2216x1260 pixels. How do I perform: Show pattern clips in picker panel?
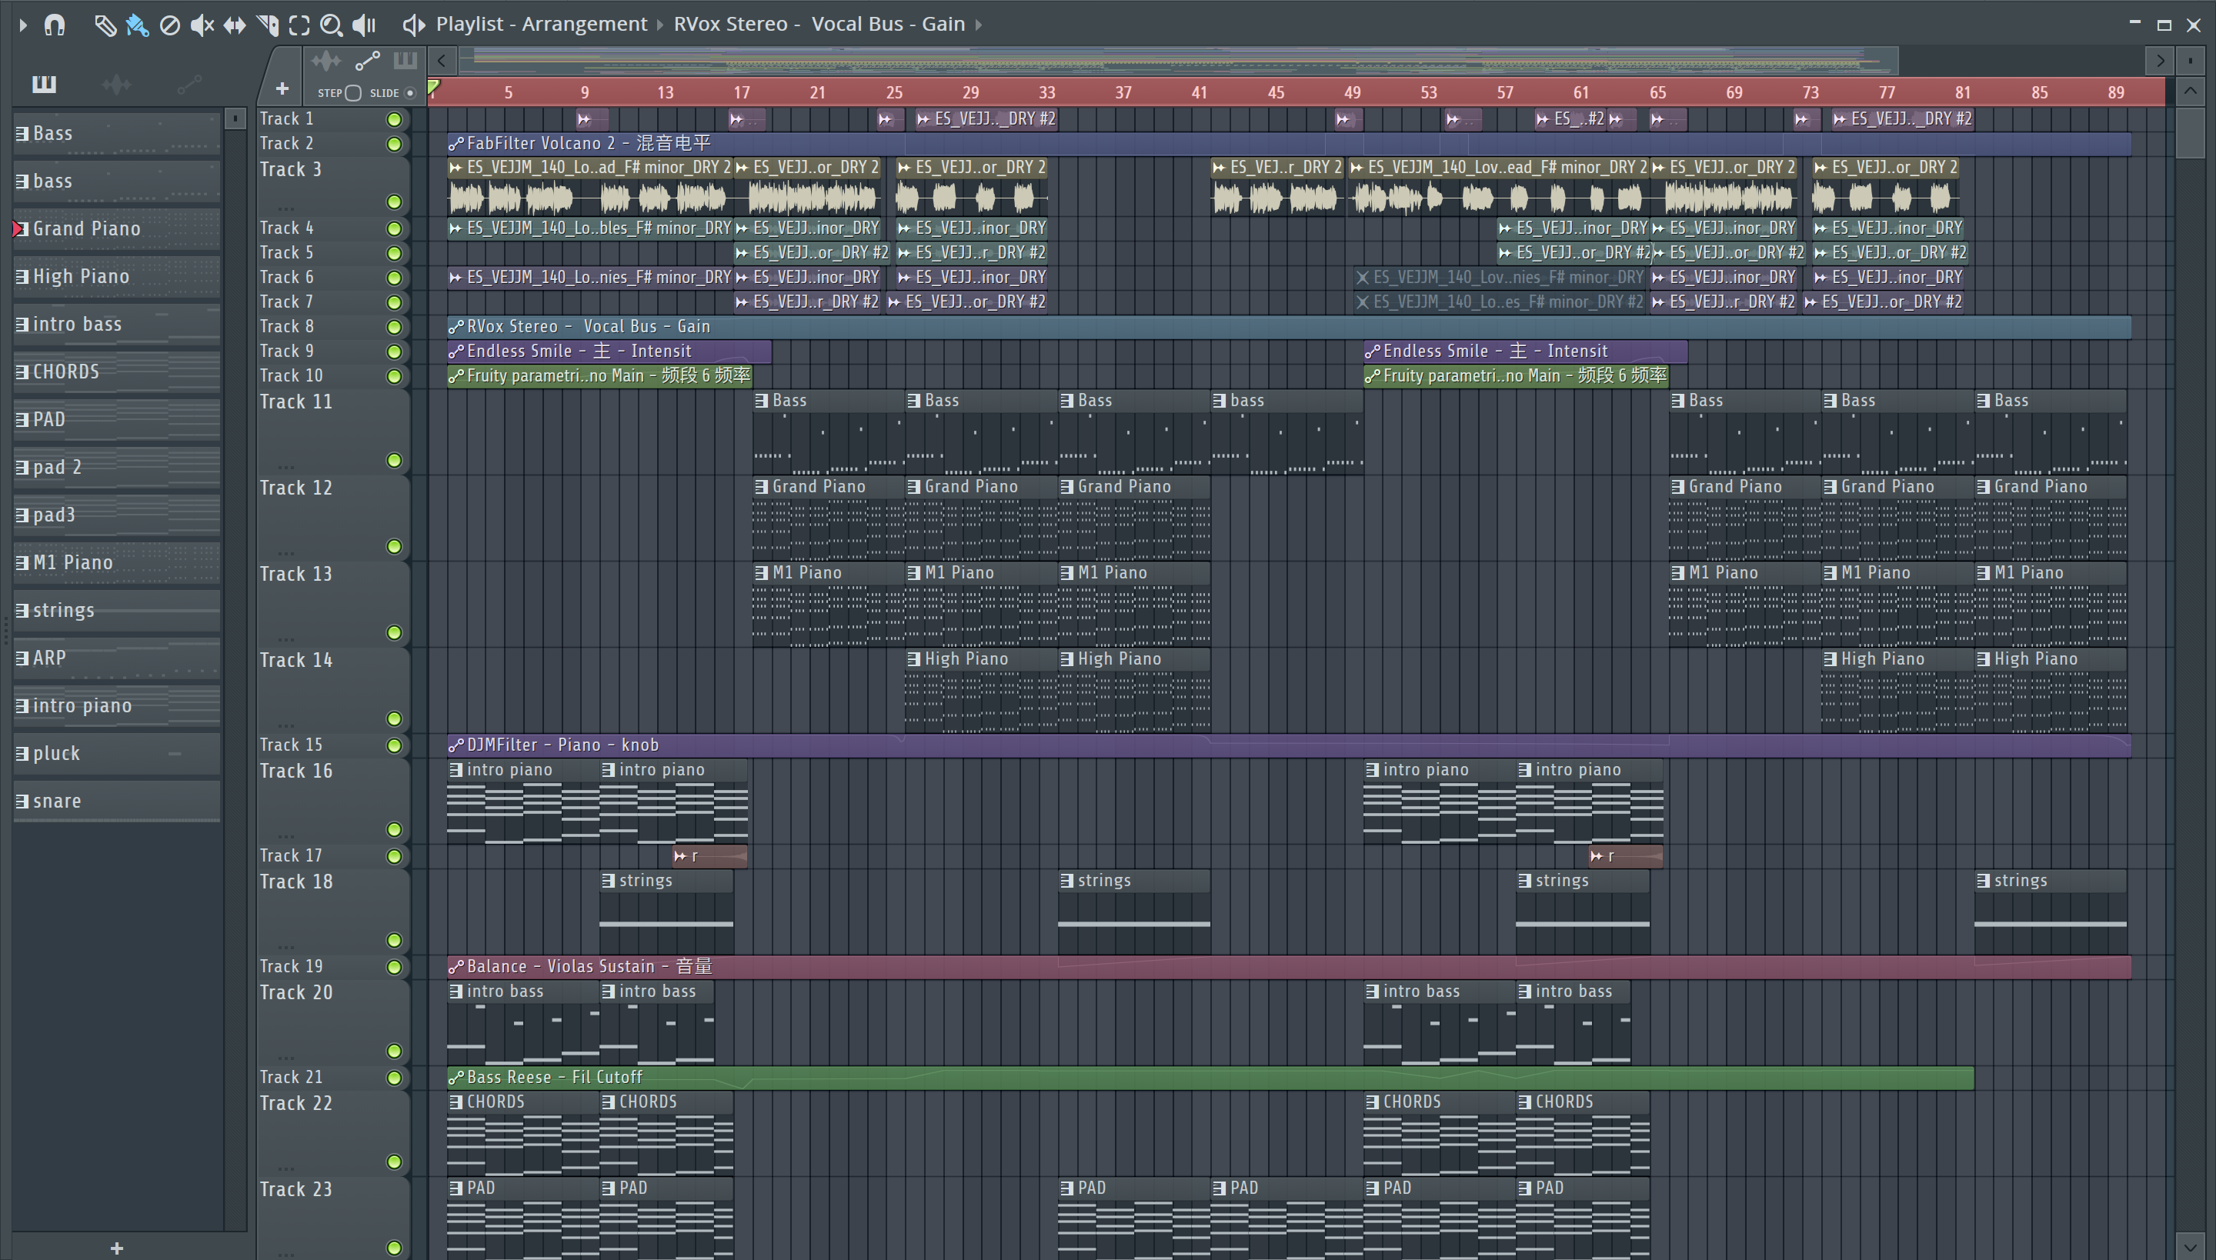(44, 84)
